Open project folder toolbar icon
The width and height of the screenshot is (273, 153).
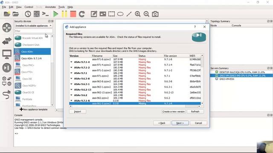click(x=16, y=14)
